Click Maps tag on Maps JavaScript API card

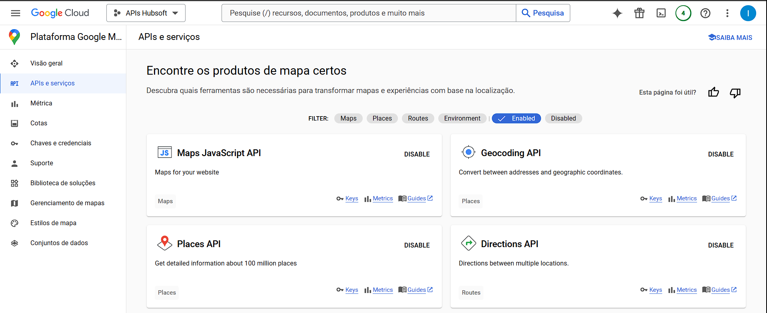pyautogui.click(x=165, y=201)
